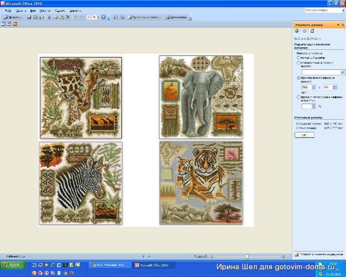This screenshot has width=346, height=277.
Task: Click the percentage input field
Action: [307, 106]
